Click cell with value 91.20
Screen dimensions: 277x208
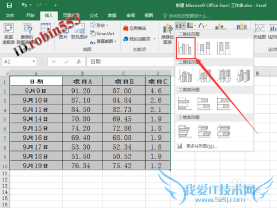[x=83, y=91]
